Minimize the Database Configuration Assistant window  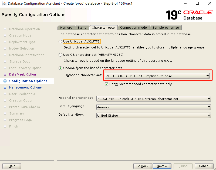185,3
